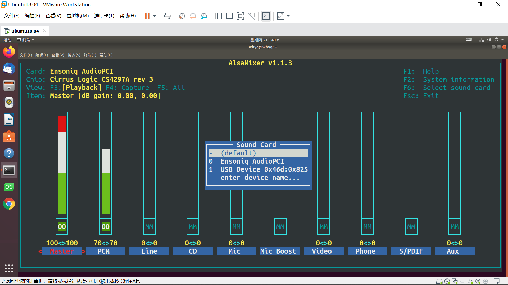Toggle PCM channel mute indicator
This screenshot has width=508, height=285.
point(105,227)
